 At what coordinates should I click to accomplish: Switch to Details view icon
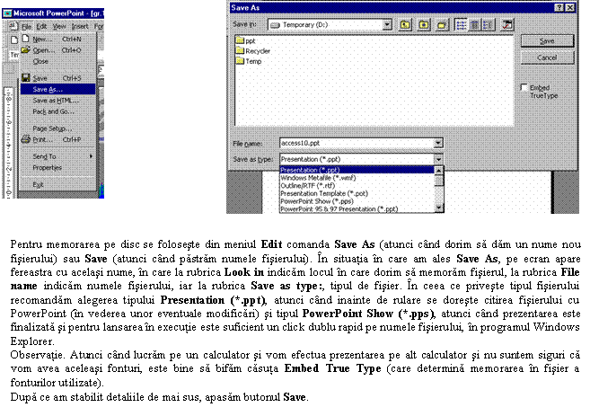pos(471,24)
